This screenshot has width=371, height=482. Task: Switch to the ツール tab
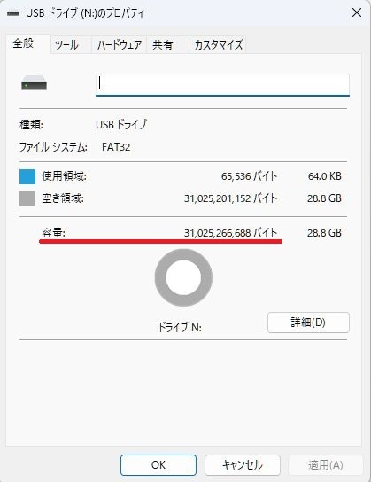tap(66, 45)
